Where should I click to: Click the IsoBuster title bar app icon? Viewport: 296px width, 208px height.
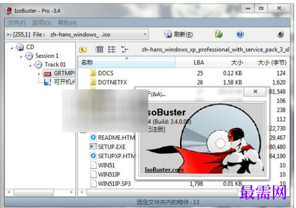8,11
